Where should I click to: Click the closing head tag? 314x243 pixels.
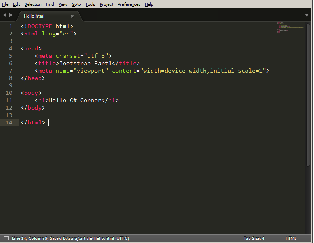tap(33, 78)
